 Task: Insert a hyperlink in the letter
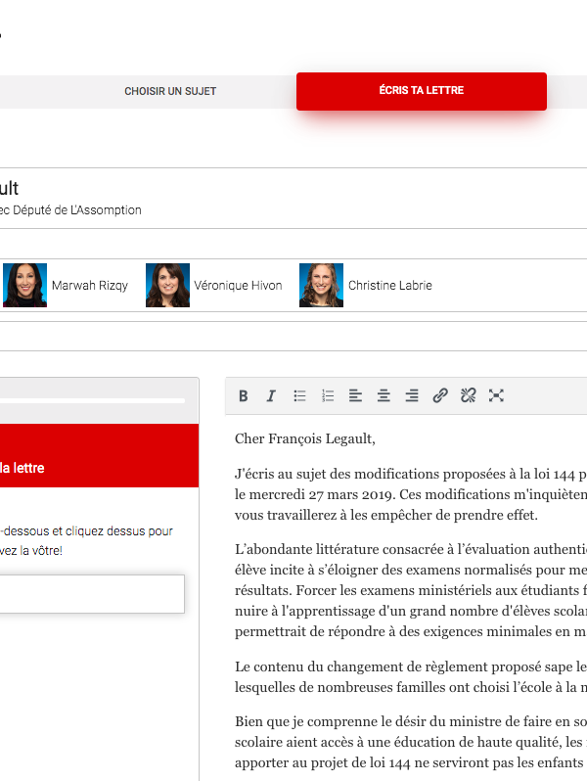coord(440,395)
